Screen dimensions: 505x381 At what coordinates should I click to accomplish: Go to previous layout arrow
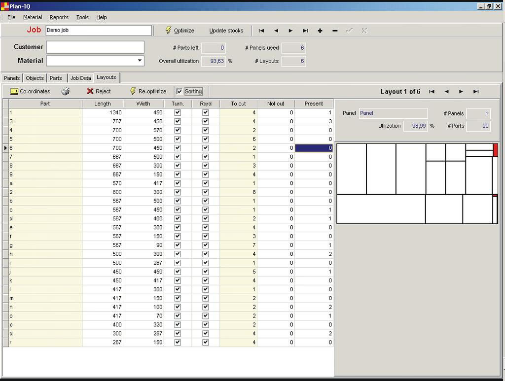pos(446,92)
